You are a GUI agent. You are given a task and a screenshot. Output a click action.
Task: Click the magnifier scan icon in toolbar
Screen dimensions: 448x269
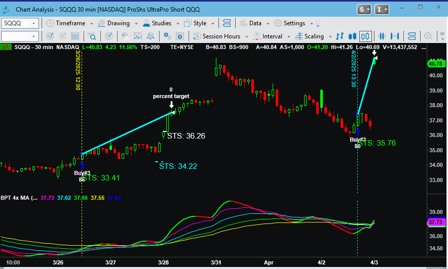[x=92, y=36]
